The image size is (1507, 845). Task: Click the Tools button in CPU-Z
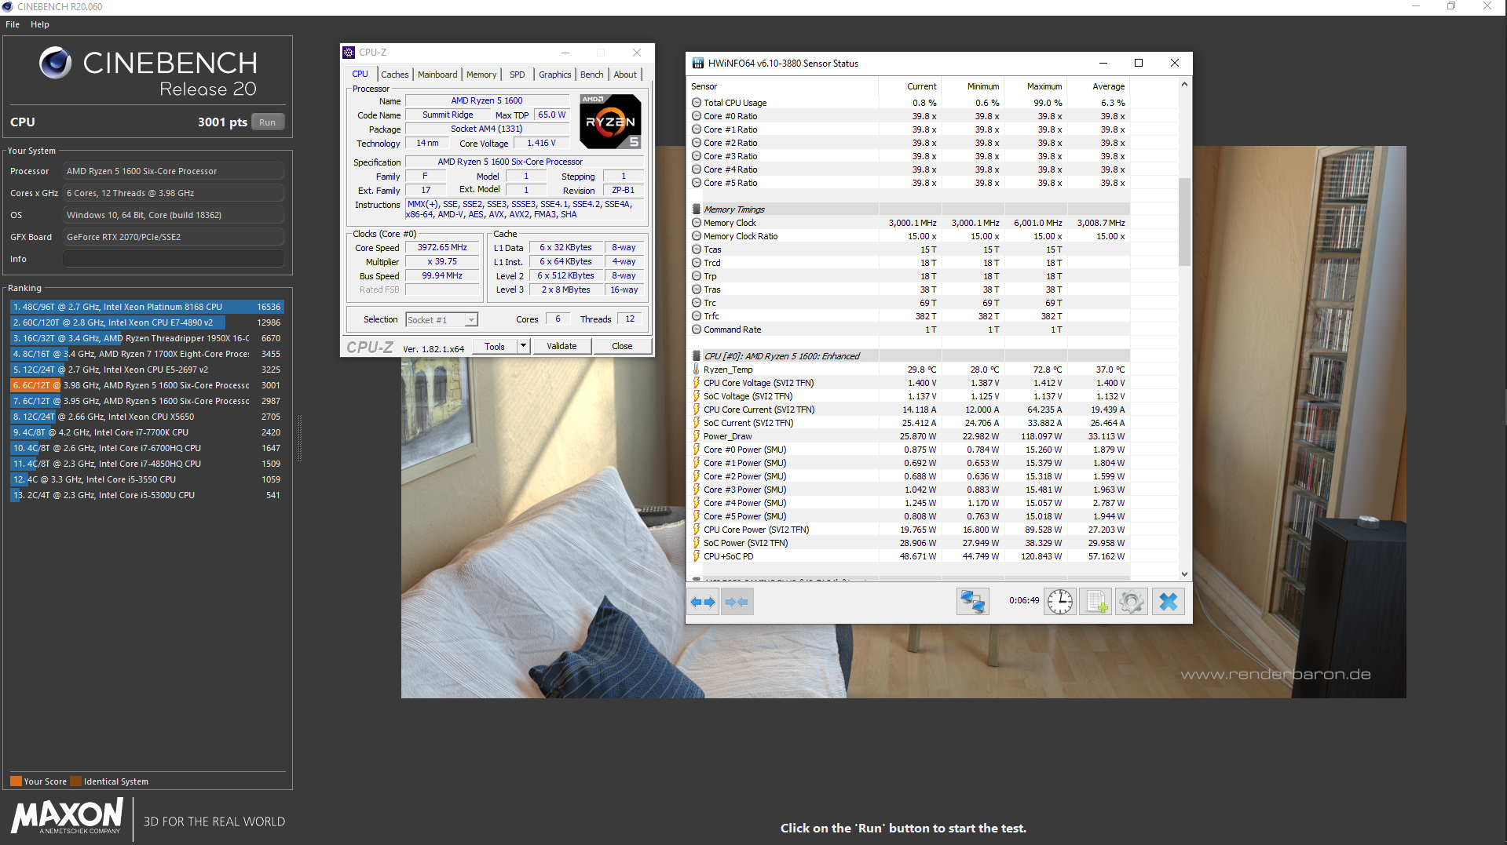495,346
